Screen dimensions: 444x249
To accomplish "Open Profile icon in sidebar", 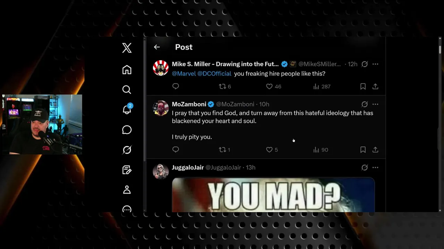I will 127,190.
